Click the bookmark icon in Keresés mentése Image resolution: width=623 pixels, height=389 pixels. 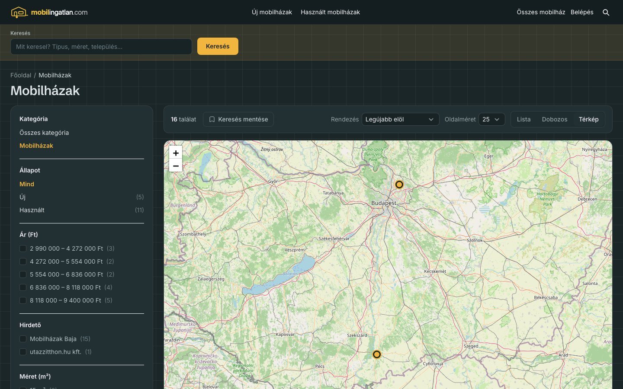(212, 119)
